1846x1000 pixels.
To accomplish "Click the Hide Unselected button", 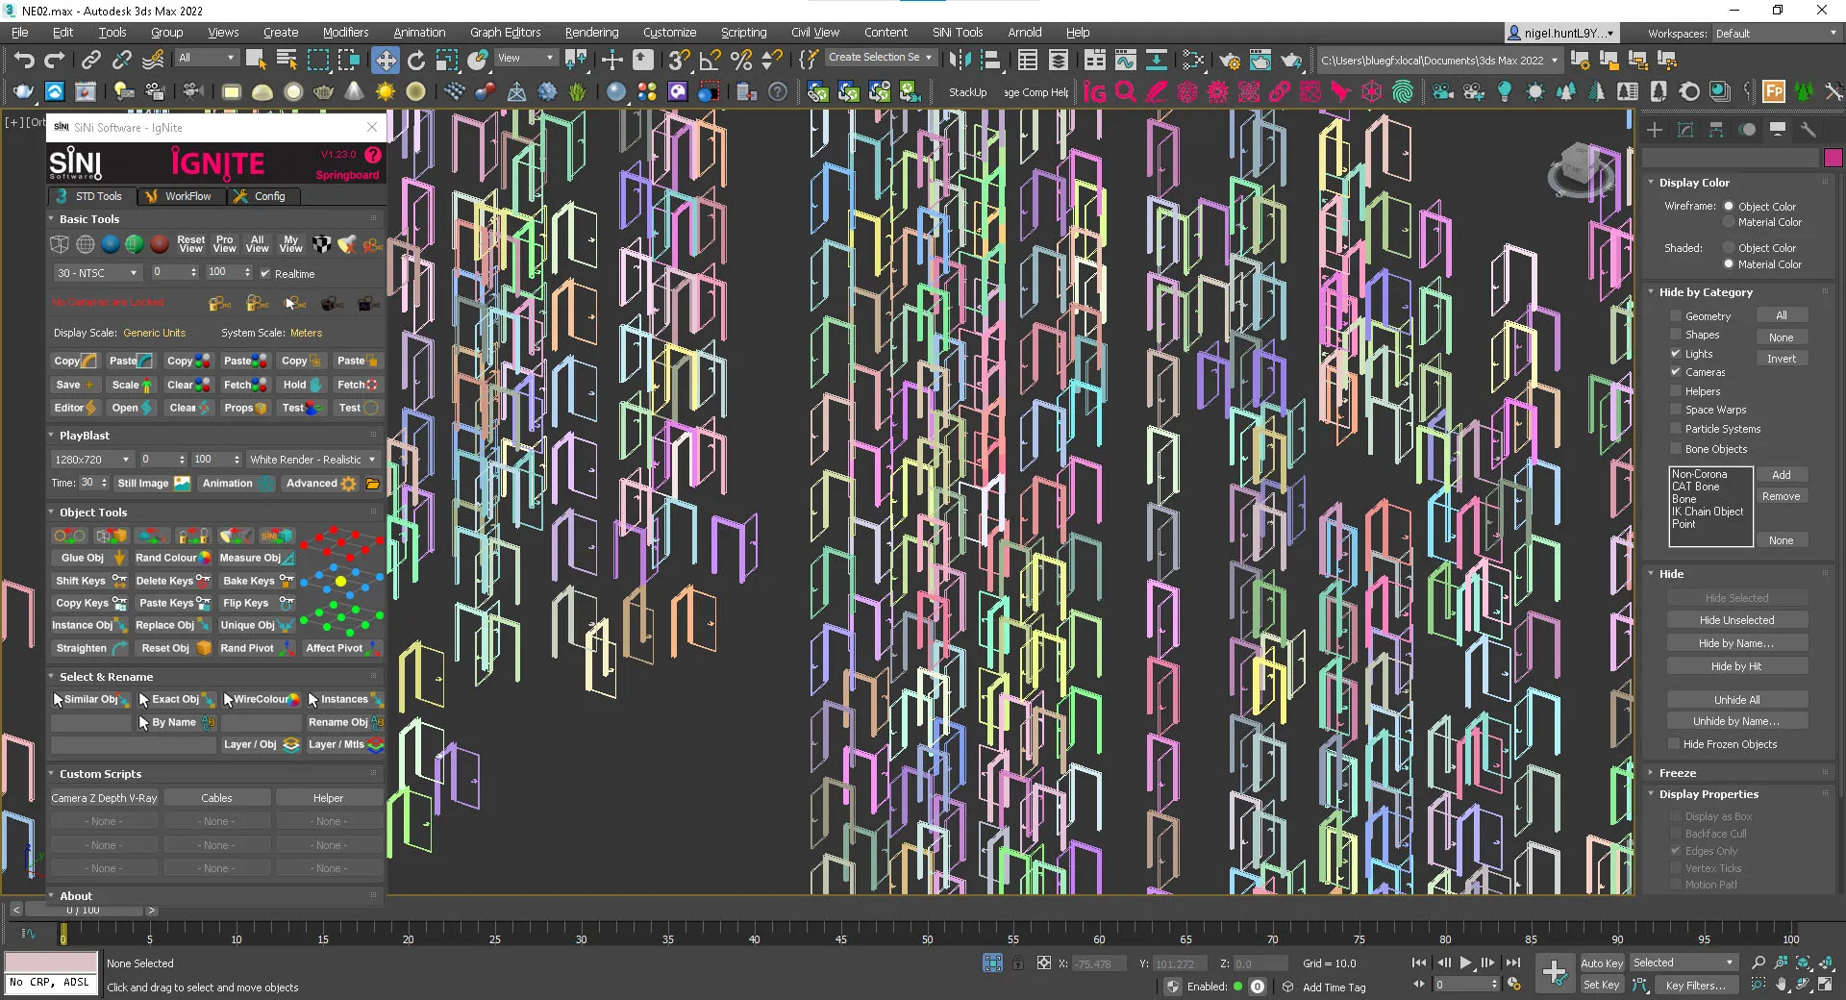I will point(1736,620).
